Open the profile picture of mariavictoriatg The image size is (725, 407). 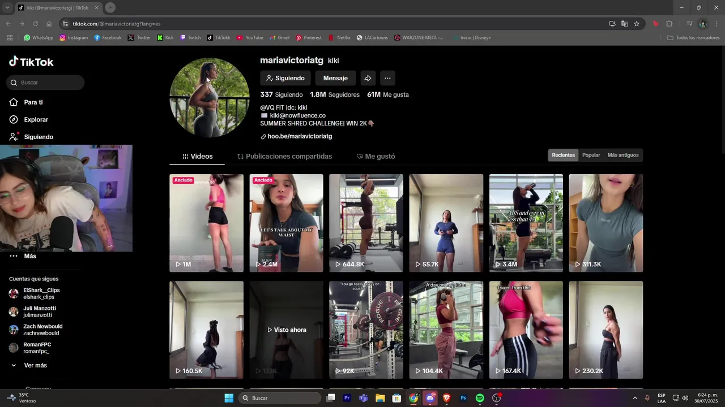pyautogui.click(x=210, y=97)
